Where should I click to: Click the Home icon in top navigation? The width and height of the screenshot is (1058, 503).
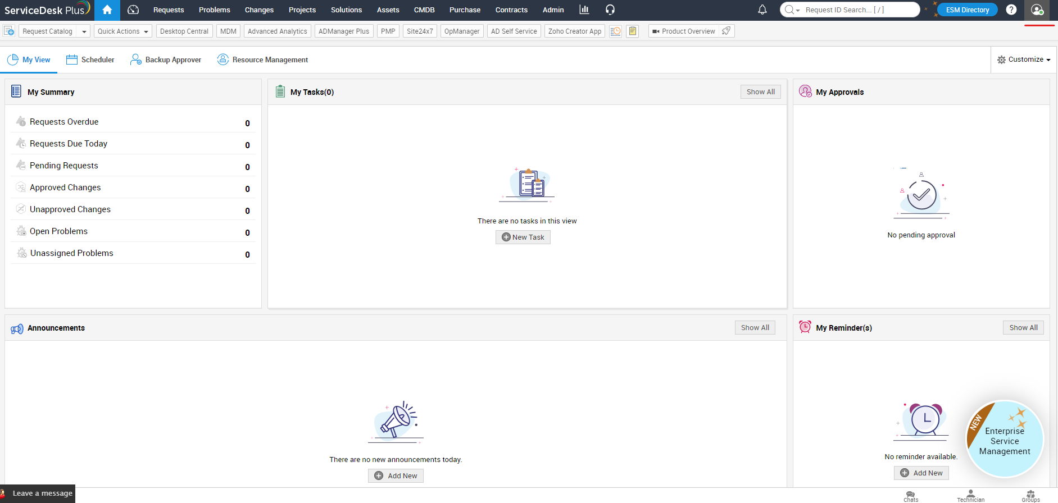pyautogui.click(x=107, y=10)
